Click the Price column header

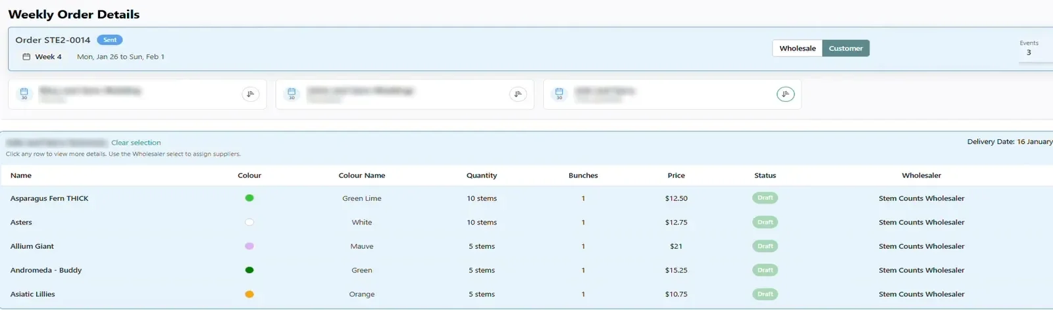coord(676,175)
